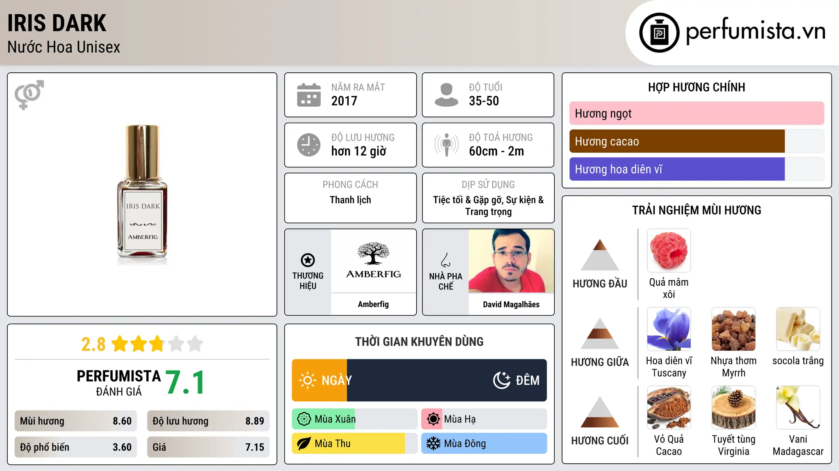Click the Mùi hương 8.60 score bar
Viewport: 839px width, 471px height.
[x=76, y=421]
